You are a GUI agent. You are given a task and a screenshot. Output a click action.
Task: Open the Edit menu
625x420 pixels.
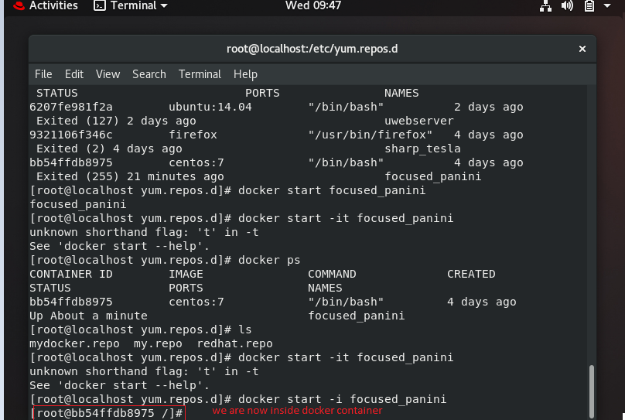(74, 74)
